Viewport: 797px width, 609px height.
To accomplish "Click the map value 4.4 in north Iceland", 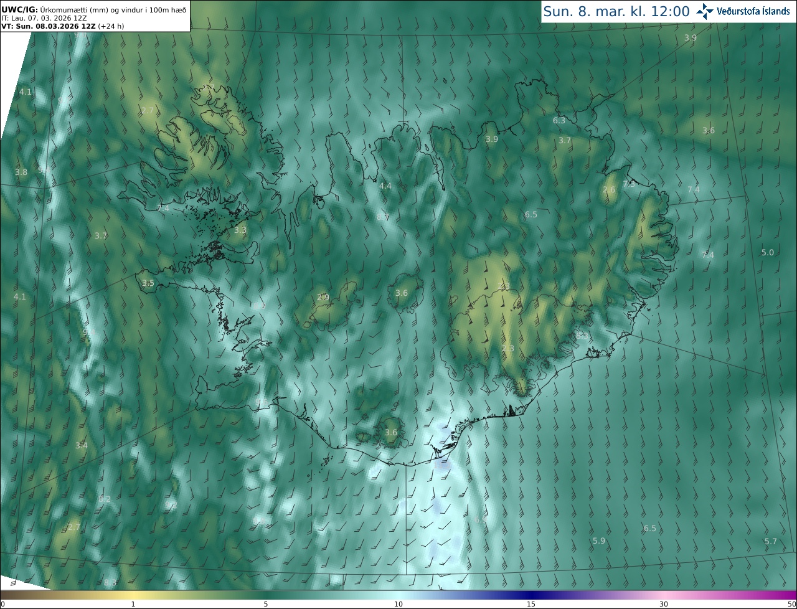I will click(385, 186).
